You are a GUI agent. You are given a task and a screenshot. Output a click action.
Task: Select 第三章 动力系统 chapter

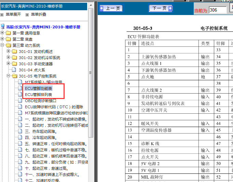click(x=26, y=45)
